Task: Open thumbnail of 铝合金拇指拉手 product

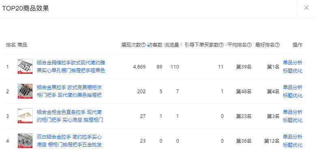Action: [25, 66]
